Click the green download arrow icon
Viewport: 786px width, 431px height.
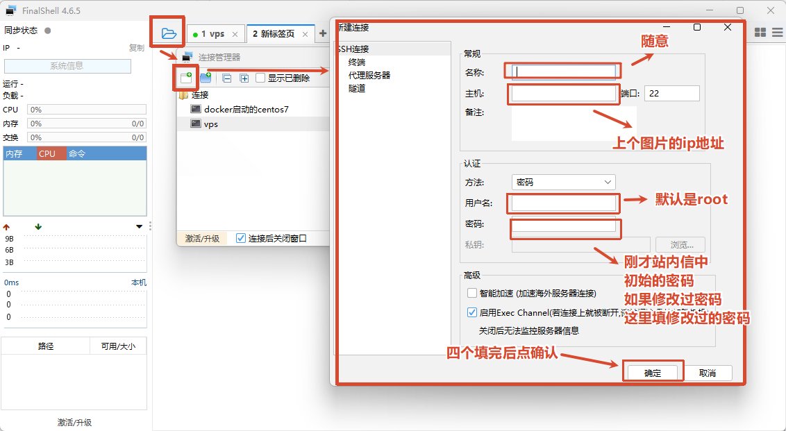(x=38, y=226)
